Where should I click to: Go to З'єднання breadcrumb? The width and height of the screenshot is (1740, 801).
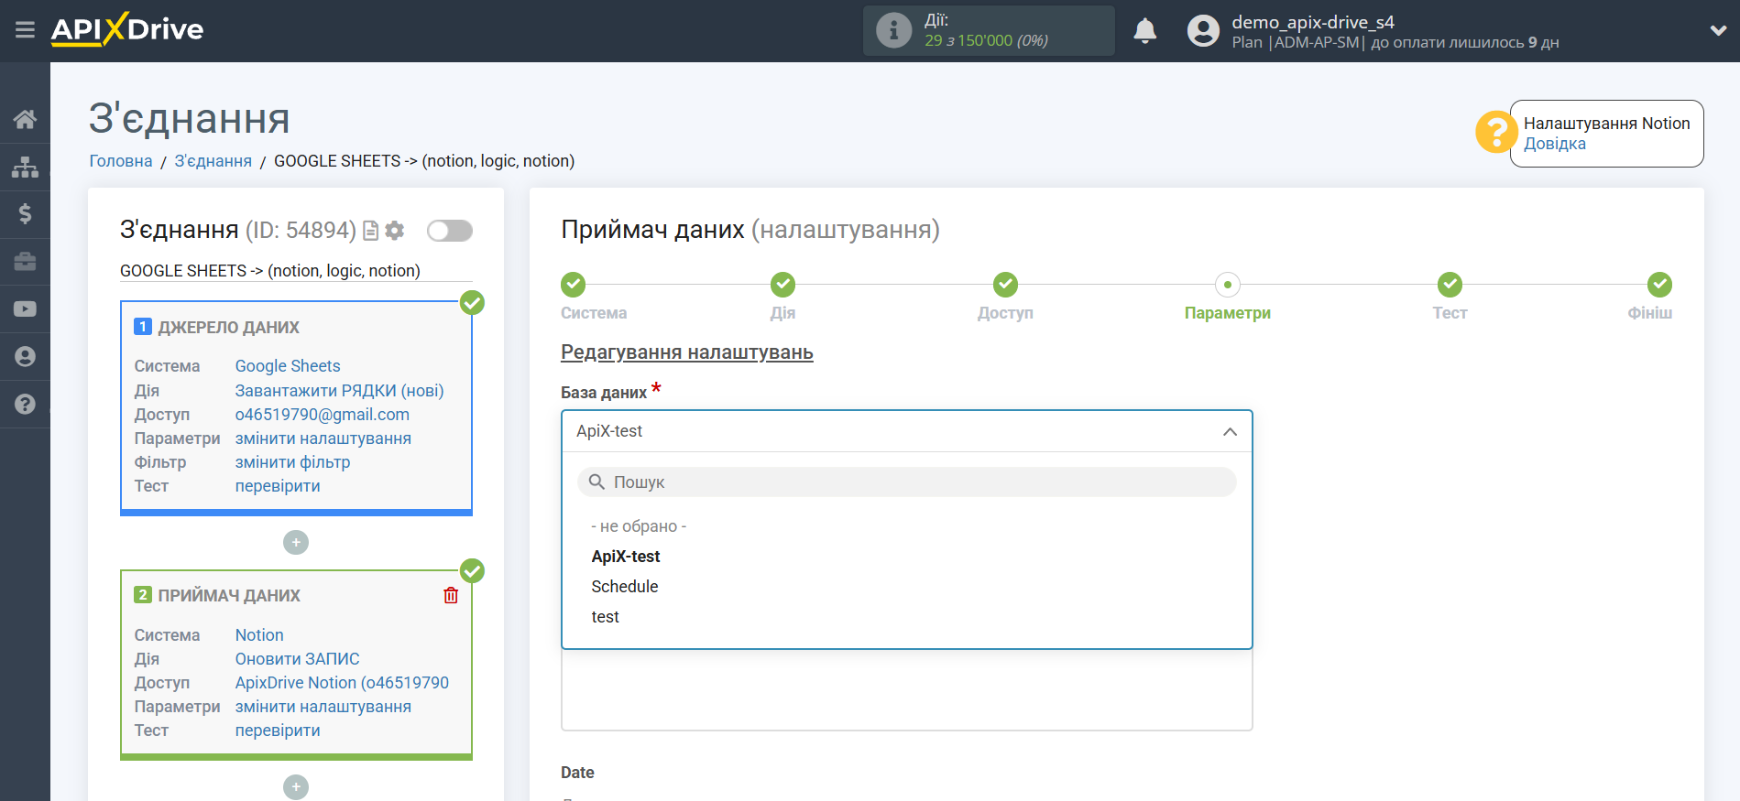pyautogui.click(x=213, y=161)
